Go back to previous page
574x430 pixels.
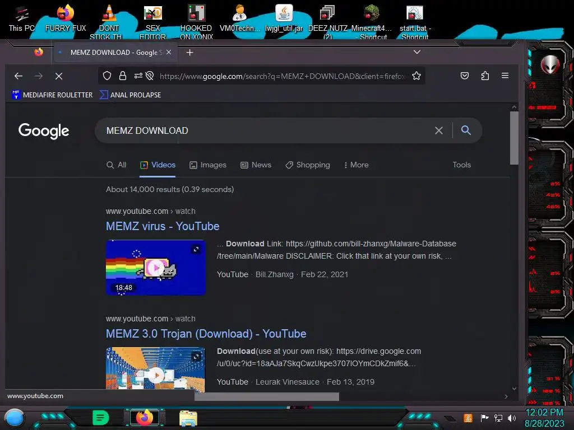18,76
